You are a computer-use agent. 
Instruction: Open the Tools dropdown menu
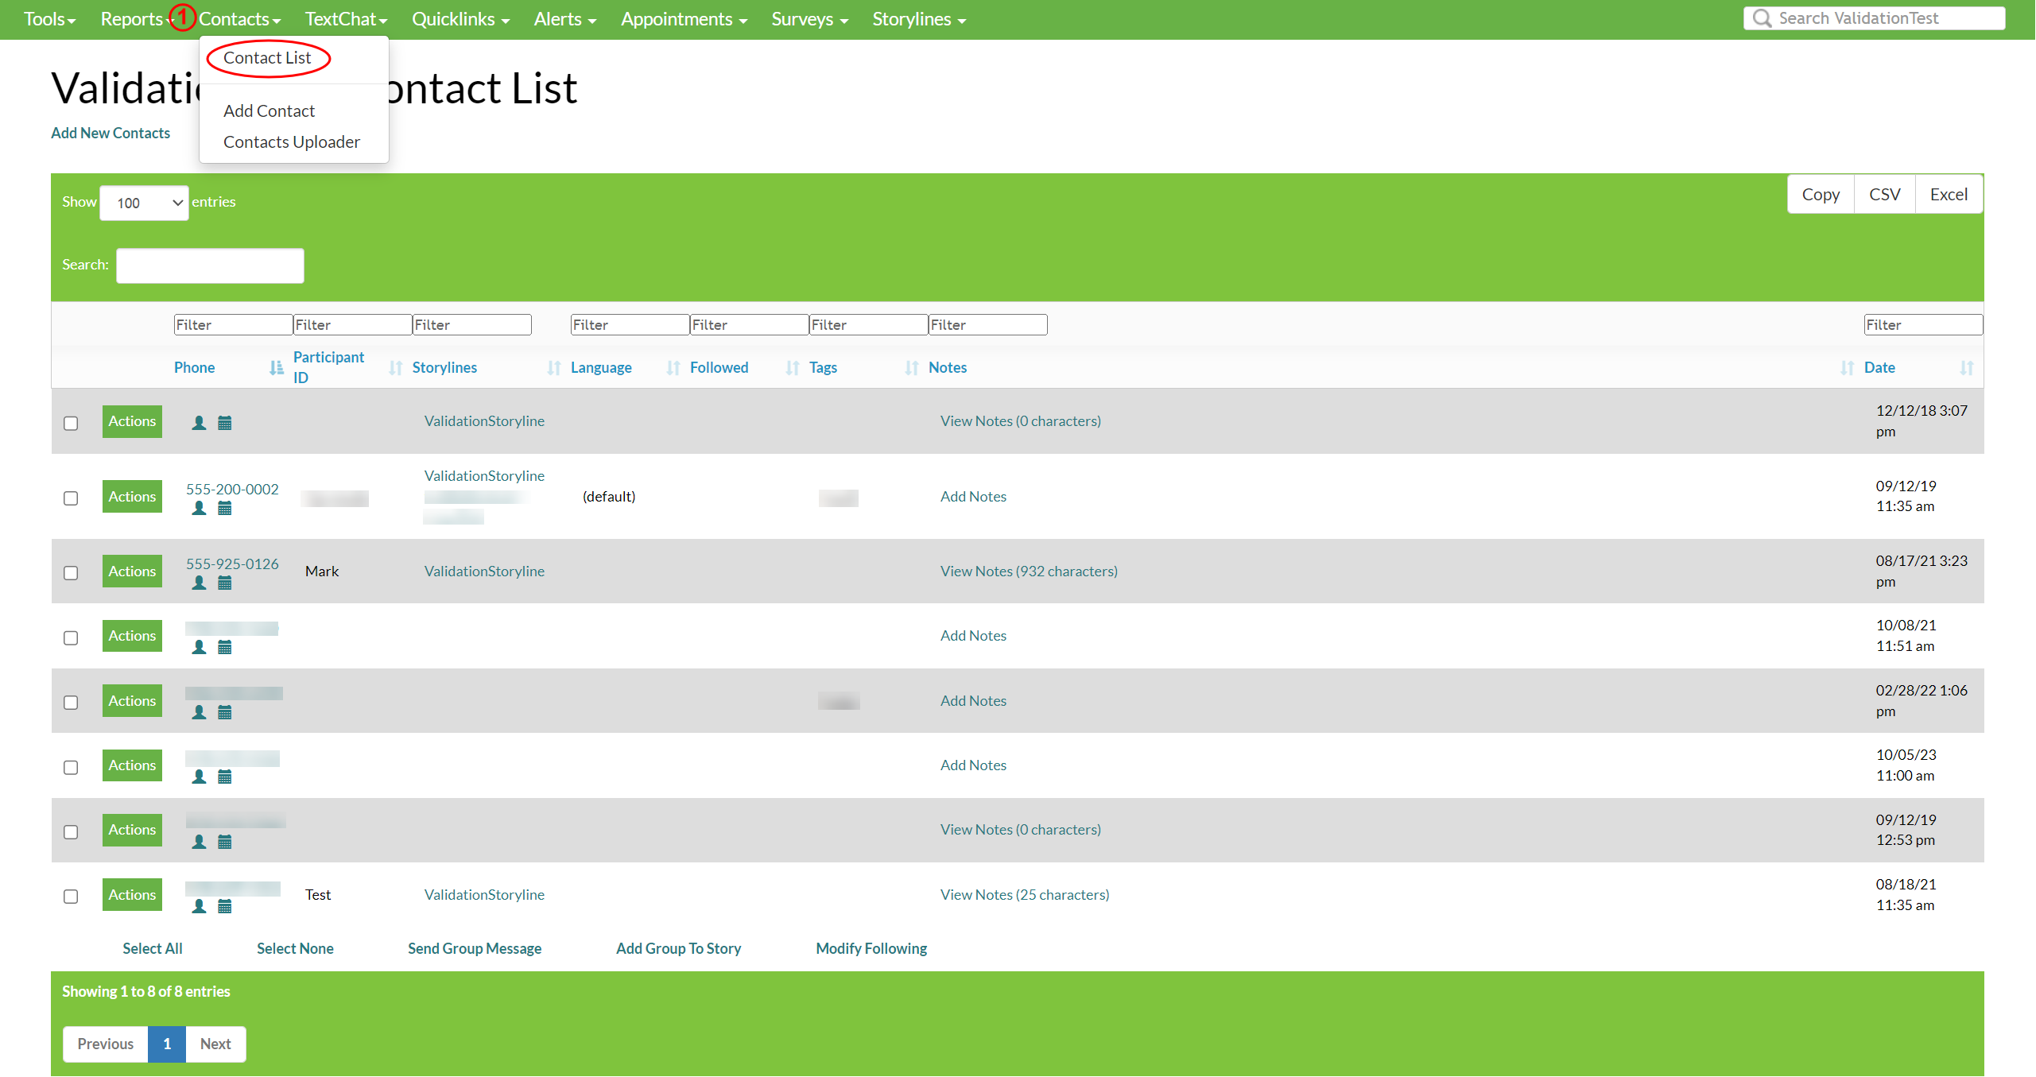point(49,19)
